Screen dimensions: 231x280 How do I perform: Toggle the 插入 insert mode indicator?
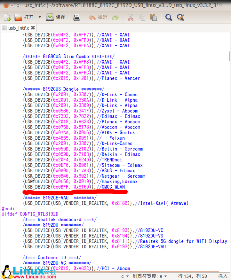click(223, 276)
